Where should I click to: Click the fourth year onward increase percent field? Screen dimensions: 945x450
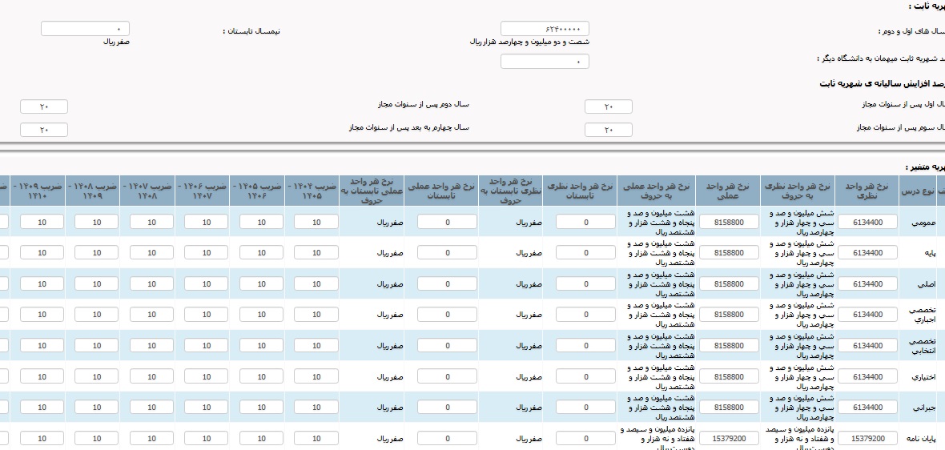coord(44,131)
